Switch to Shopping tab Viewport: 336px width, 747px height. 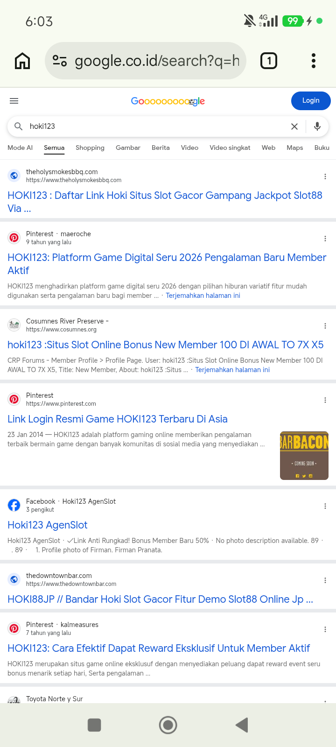[90, 148]
